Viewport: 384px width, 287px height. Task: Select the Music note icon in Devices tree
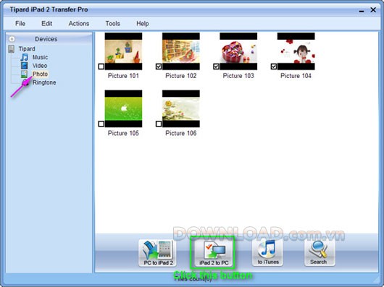(x=24, y=57)
